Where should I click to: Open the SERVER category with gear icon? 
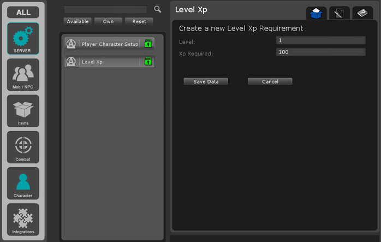pos(23,39)
